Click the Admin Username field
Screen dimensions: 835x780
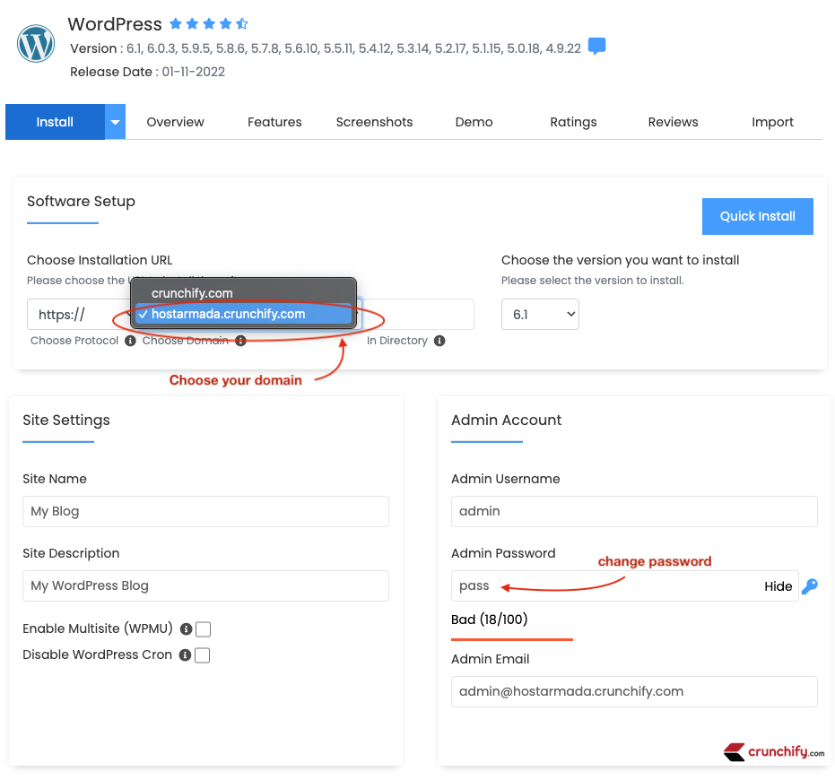(x=634, y=512)
